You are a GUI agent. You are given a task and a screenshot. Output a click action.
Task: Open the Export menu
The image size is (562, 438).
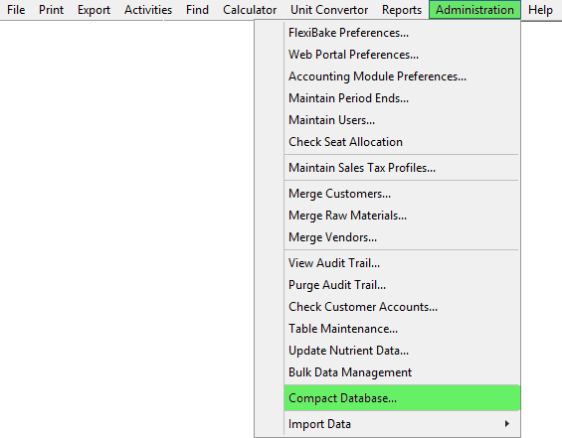click(x=94, y=10)
